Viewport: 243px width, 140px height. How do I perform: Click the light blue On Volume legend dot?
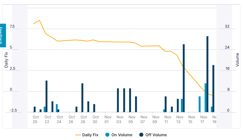[107, 135]
